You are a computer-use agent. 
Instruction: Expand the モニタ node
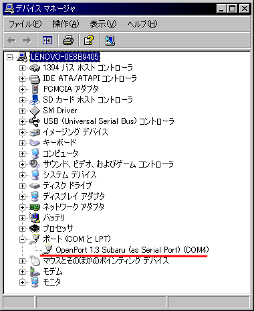tap(22, 282)
